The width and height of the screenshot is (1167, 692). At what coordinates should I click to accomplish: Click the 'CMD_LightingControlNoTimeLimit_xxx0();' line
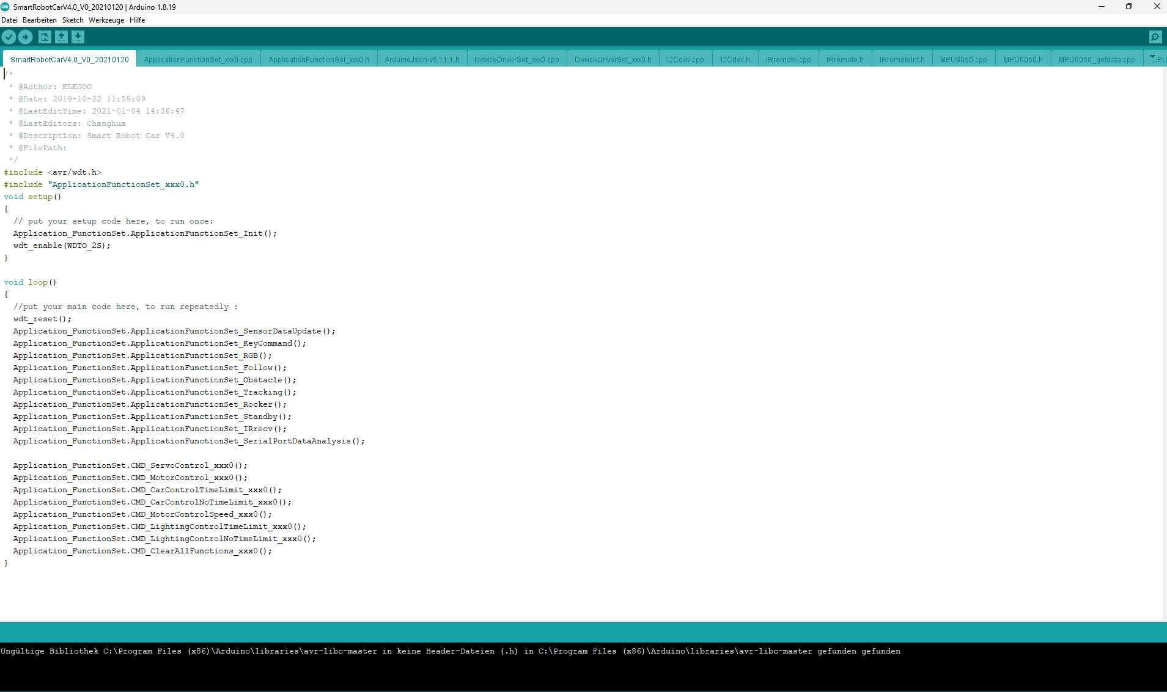click(x=164, y=539)
